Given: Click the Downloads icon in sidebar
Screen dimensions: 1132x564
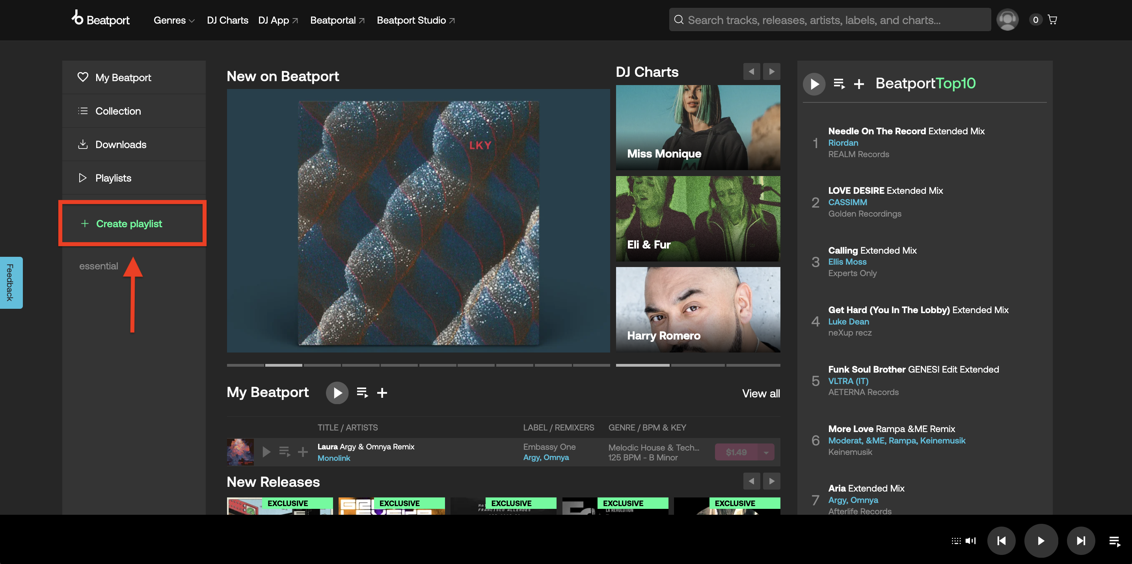Looking at the screenshot, I should (x=83, y=144).
